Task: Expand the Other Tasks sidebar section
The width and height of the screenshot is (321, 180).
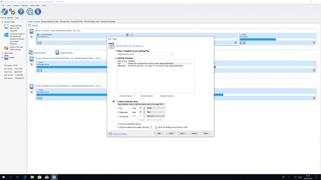Action: 2,53
